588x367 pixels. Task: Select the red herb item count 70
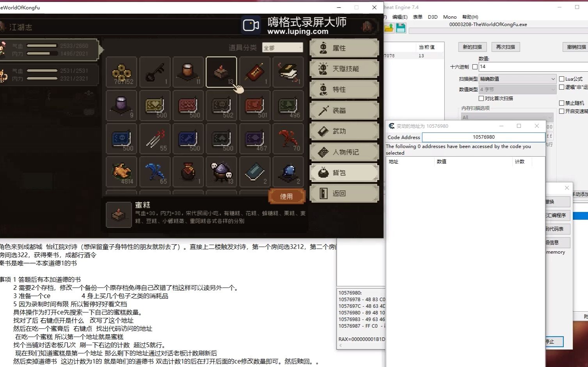288,139
